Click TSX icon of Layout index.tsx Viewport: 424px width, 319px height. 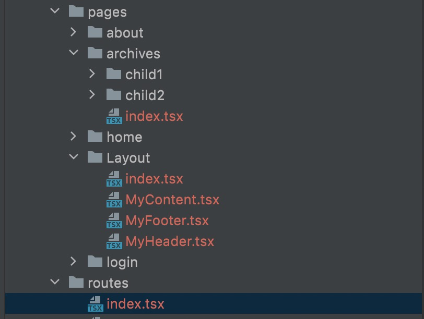pyautogui.click(x=114, y=179)
